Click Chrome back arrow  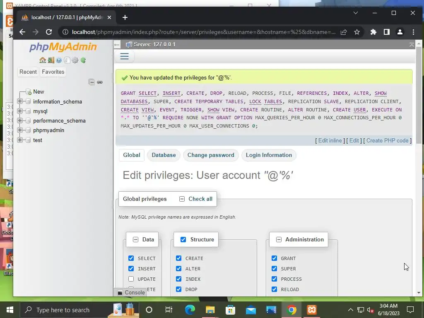pyautogui.click(x=22, y=32)
